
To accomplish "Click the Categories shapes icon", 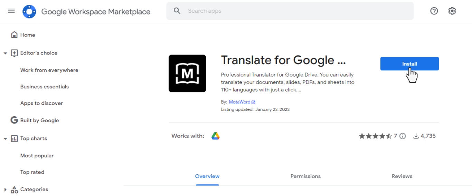I will 14,189.
